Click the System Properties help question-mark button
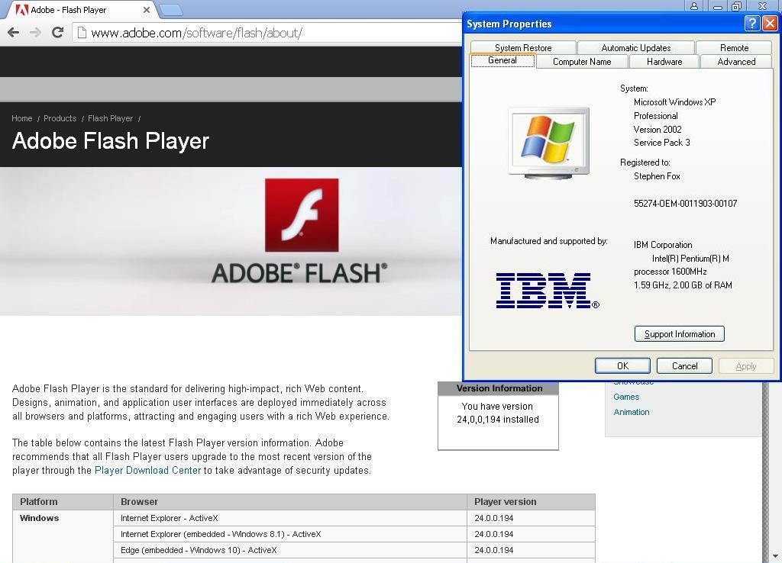Viewport: 782px width, 563px height. click(x=752, y=23)
